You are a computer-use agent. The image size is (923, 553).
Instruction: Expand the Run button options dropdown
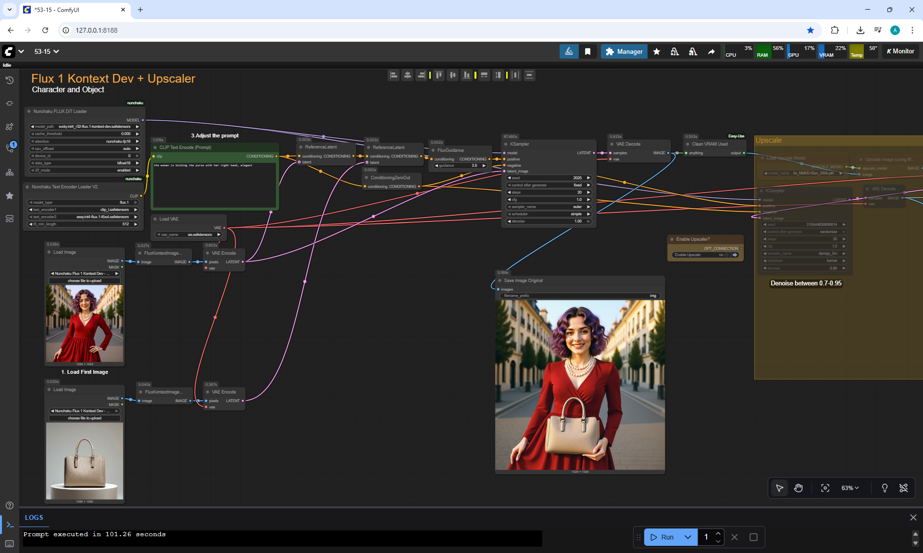point(688,537)
